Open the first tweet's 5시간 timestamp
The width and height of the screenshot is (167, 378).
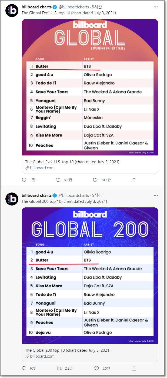point(97,7)
